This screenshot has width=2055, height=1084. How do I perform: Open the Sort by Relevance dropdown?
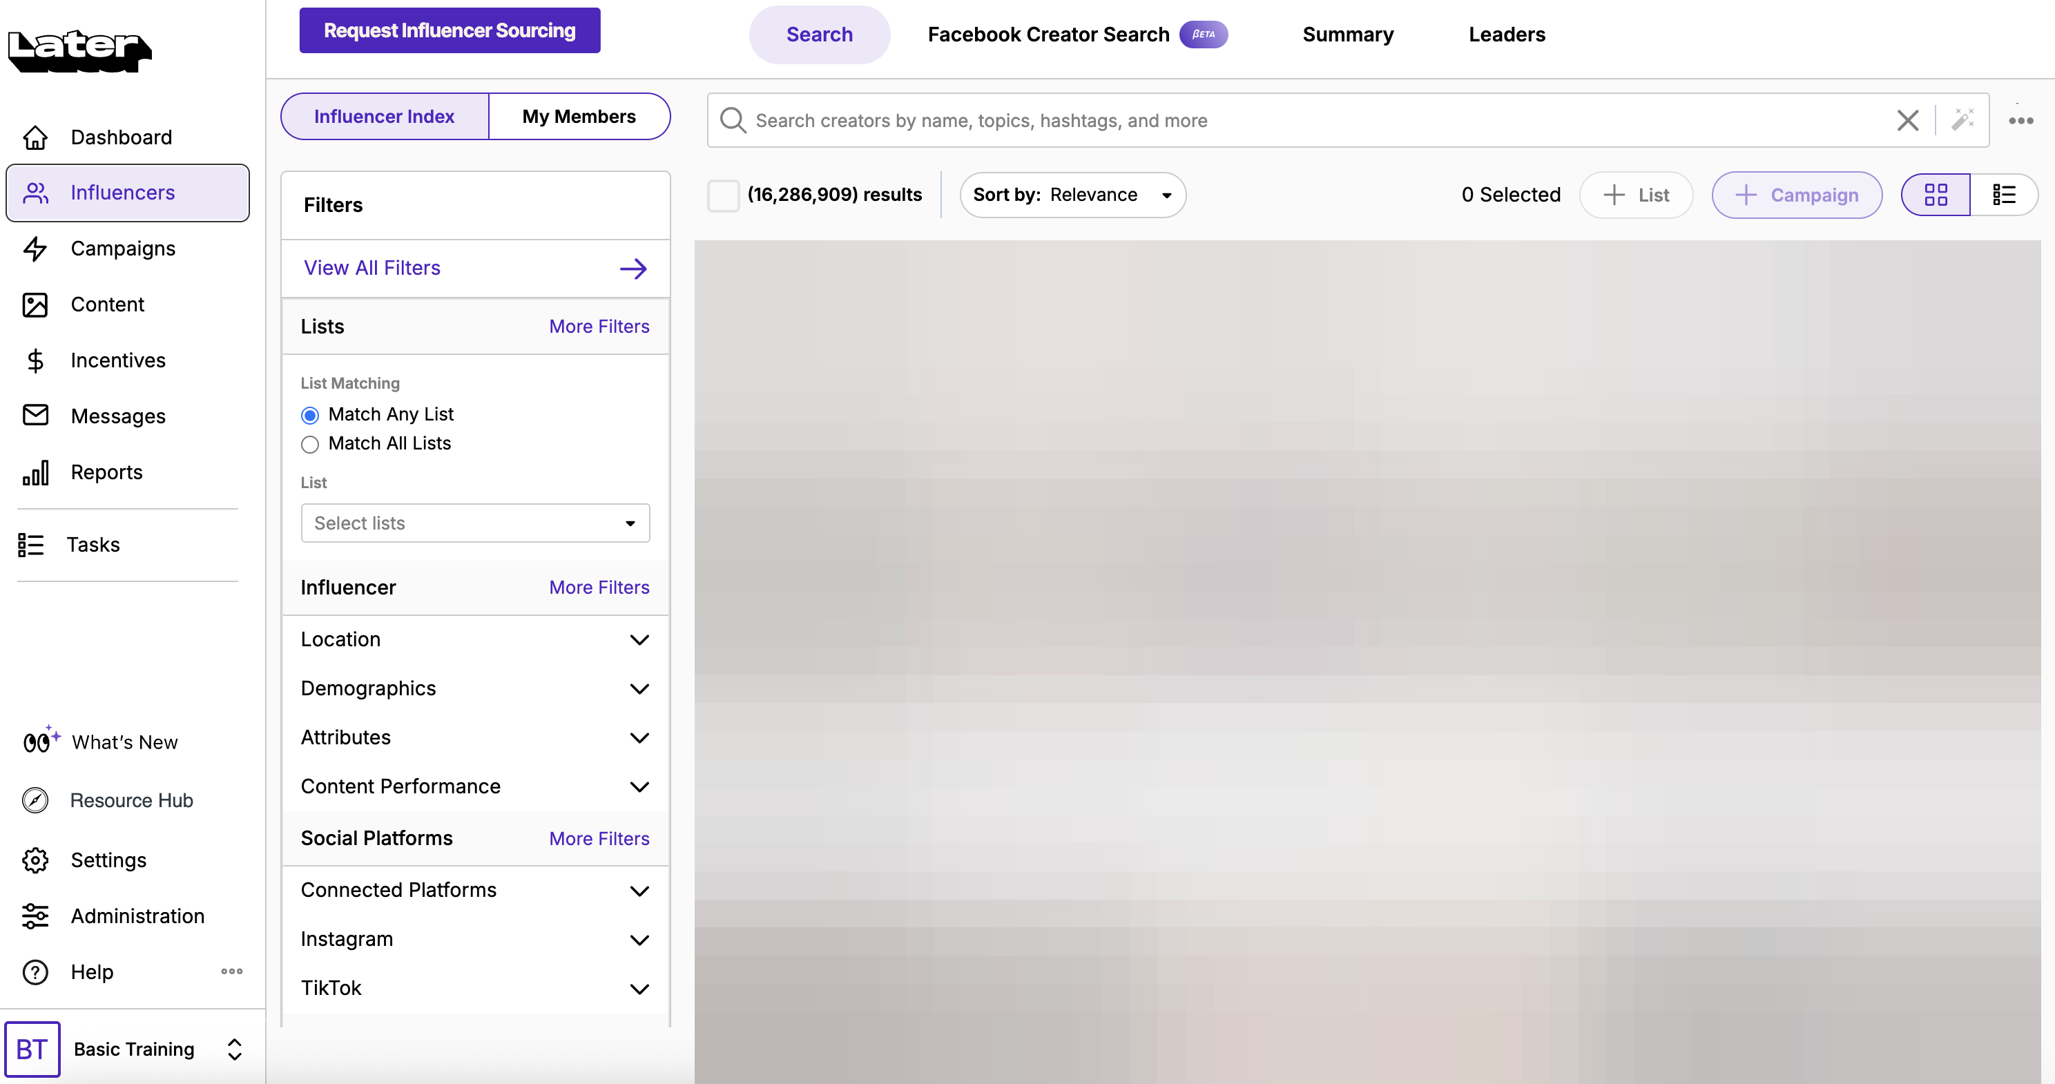tap(1072, 195)
